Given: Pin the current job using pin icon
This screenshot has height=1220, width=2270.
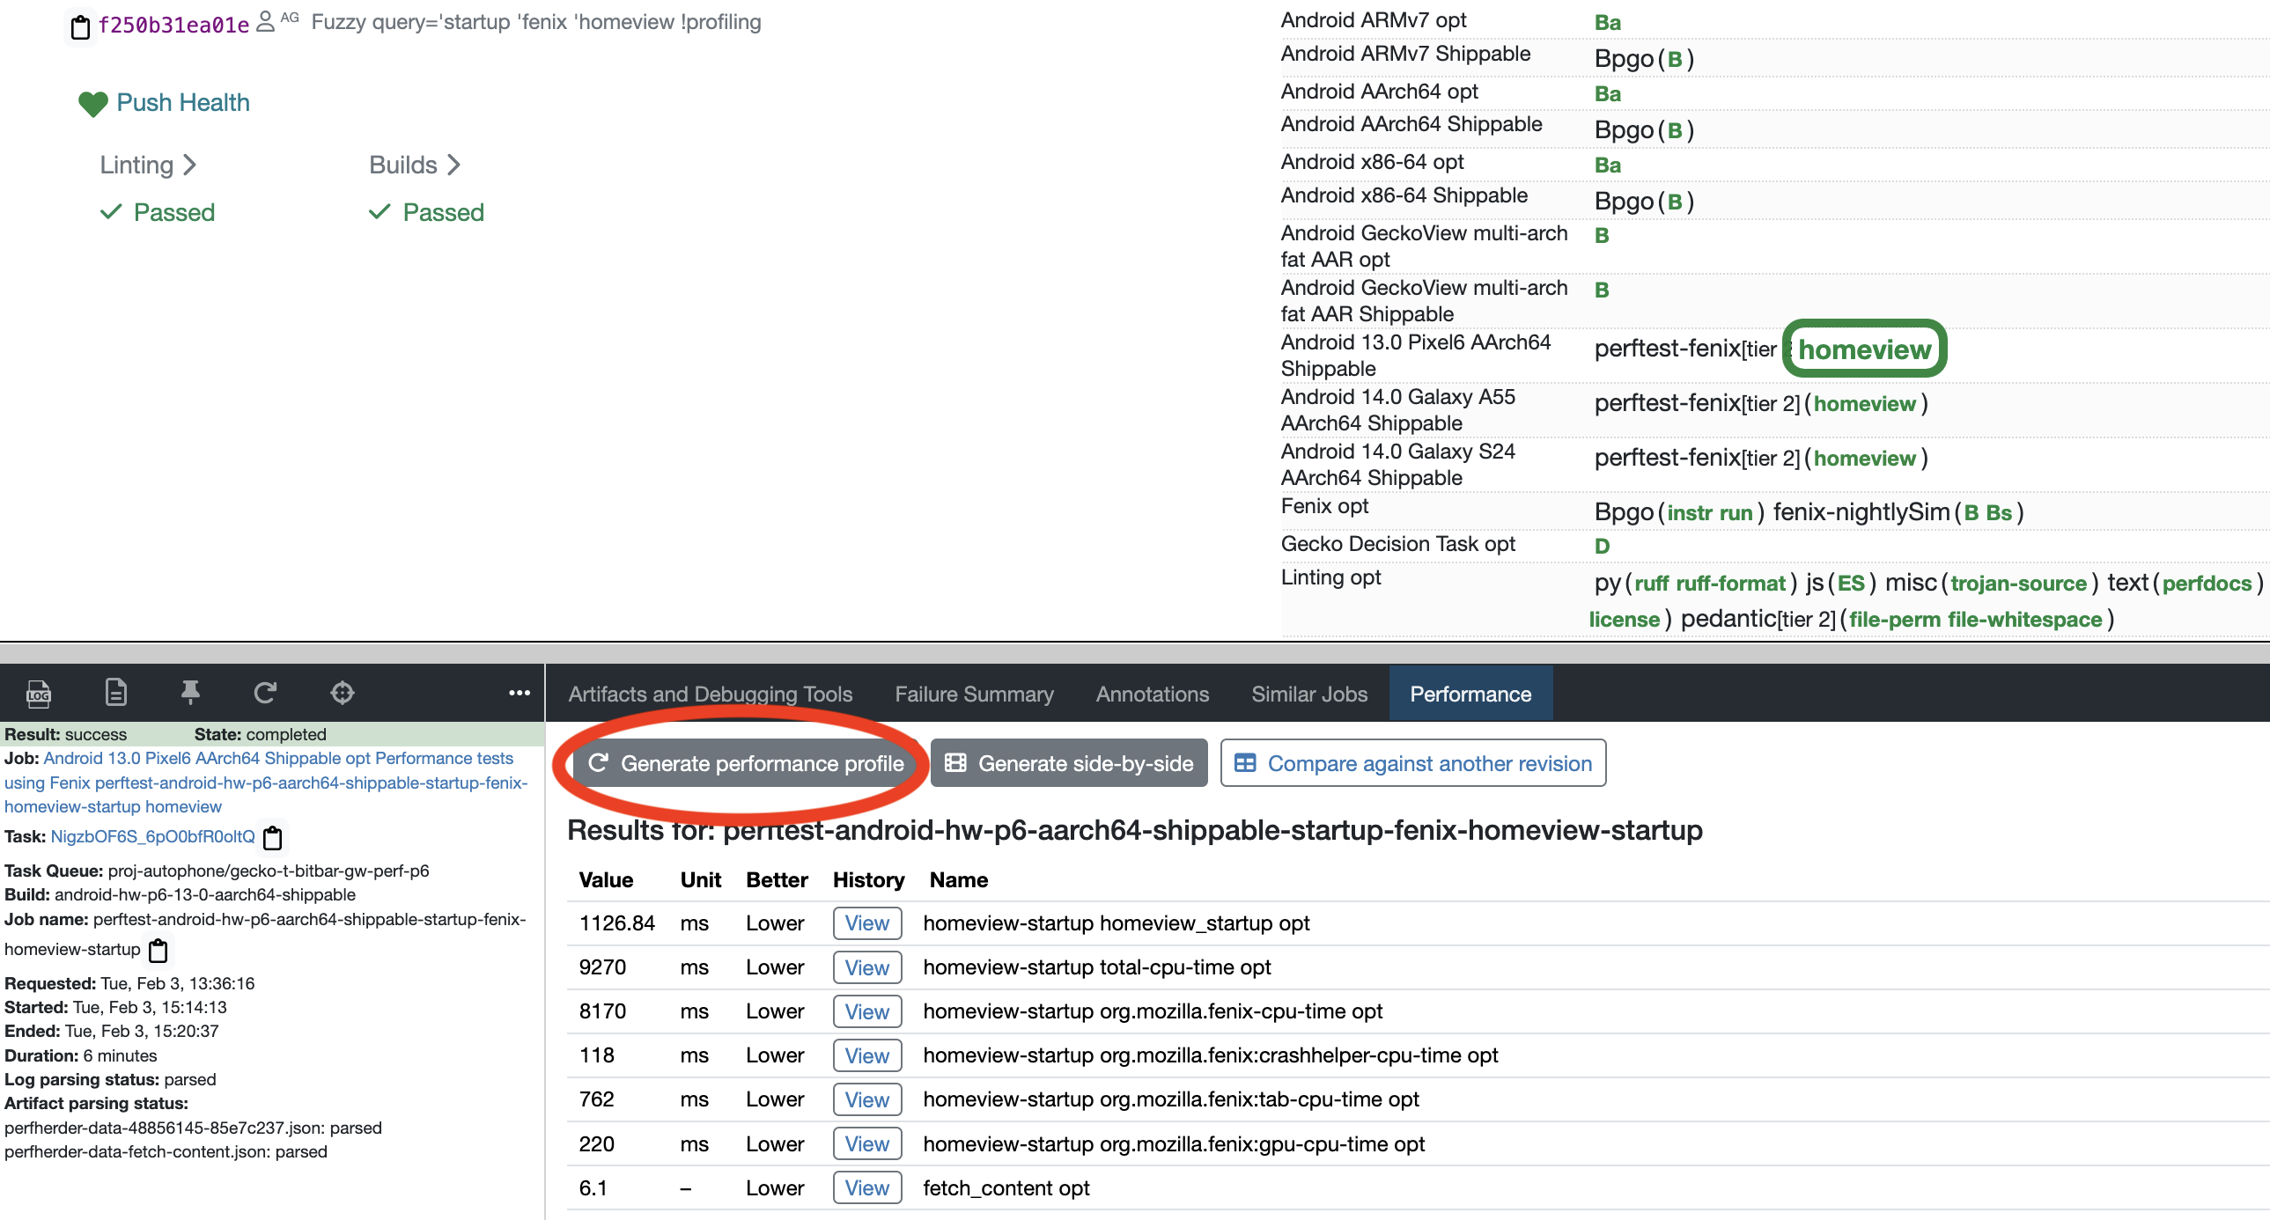Looking at the screenshot, I should point(190,694).
